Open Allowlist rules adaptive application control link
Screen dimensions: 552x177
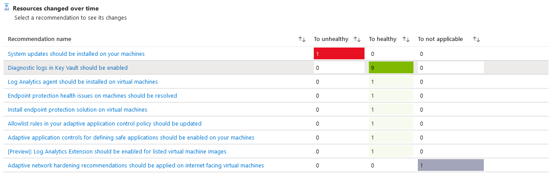pos(104,124)
